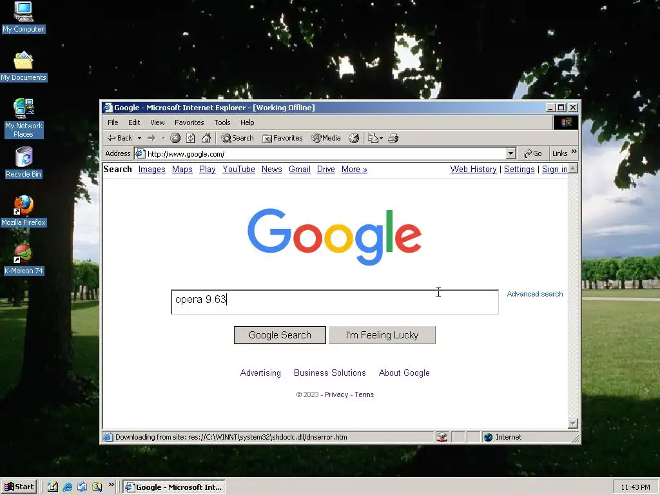Screen dimensions: 660x495
Task: Expand the address bar dropdown list
Action: coord(510,153)
